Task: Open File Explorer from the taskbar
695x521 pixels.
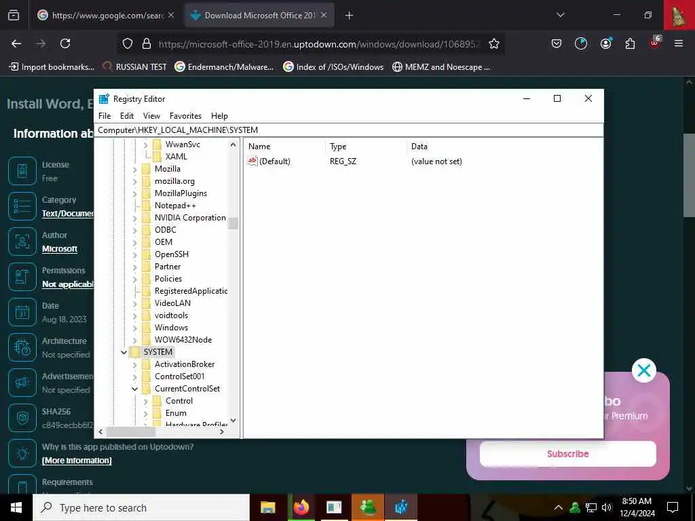Action: [x=267, y=507]
